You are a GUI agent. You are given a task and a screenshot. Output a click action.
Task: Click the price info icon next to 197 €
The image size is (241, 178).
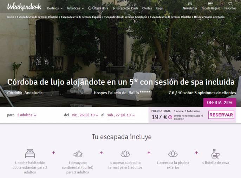170,117
